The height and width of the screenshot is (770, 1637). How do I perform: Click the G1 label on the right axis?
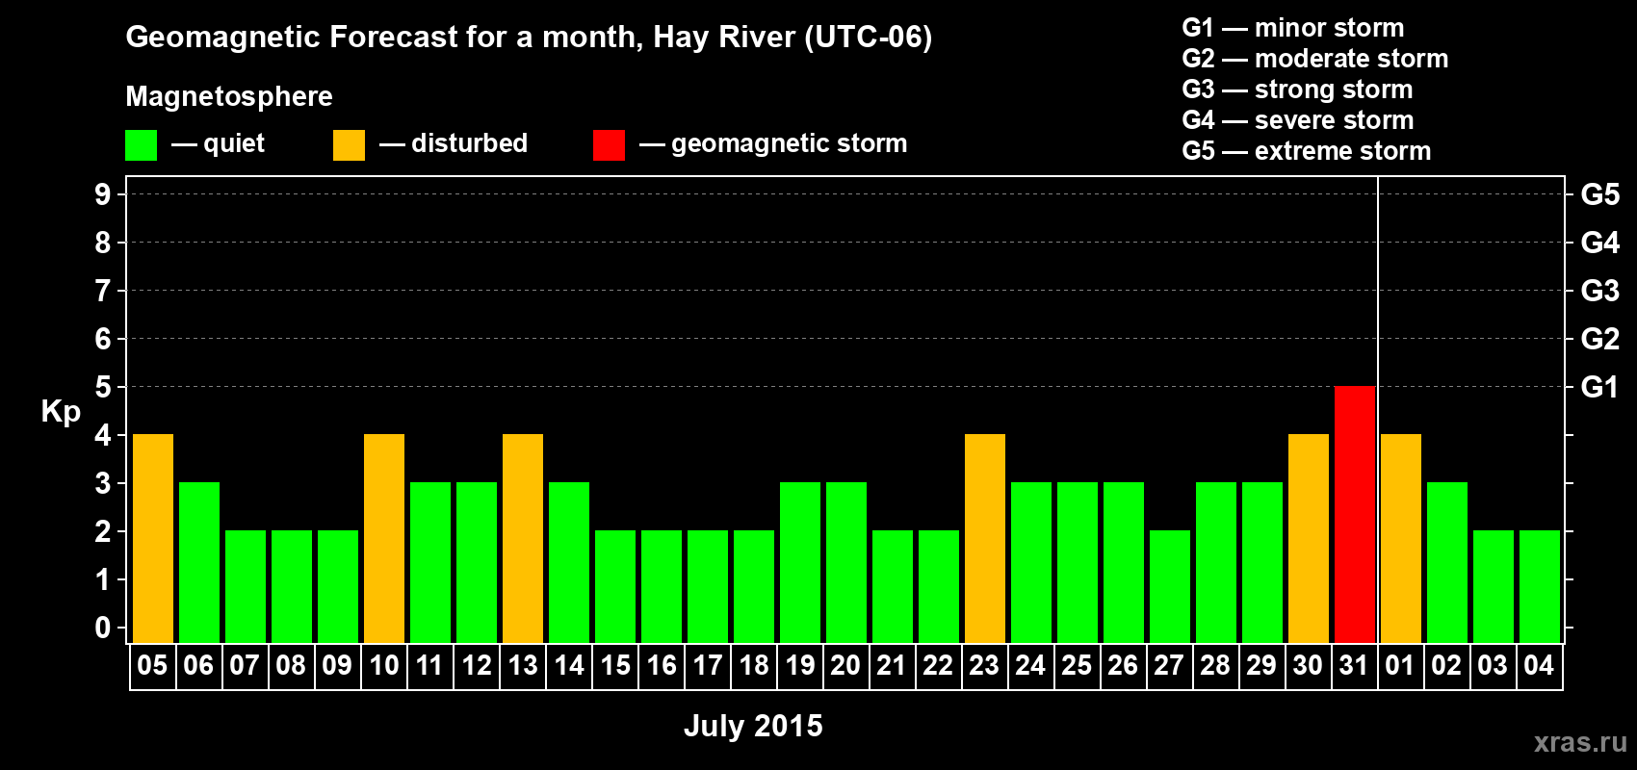pyautogui.click(x=1599, y=387)
